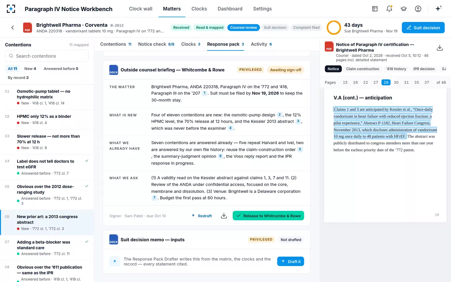Open citation chip 7 after Delaware corporation
This screenshot has width=451, height=282.
coord(154,198)
